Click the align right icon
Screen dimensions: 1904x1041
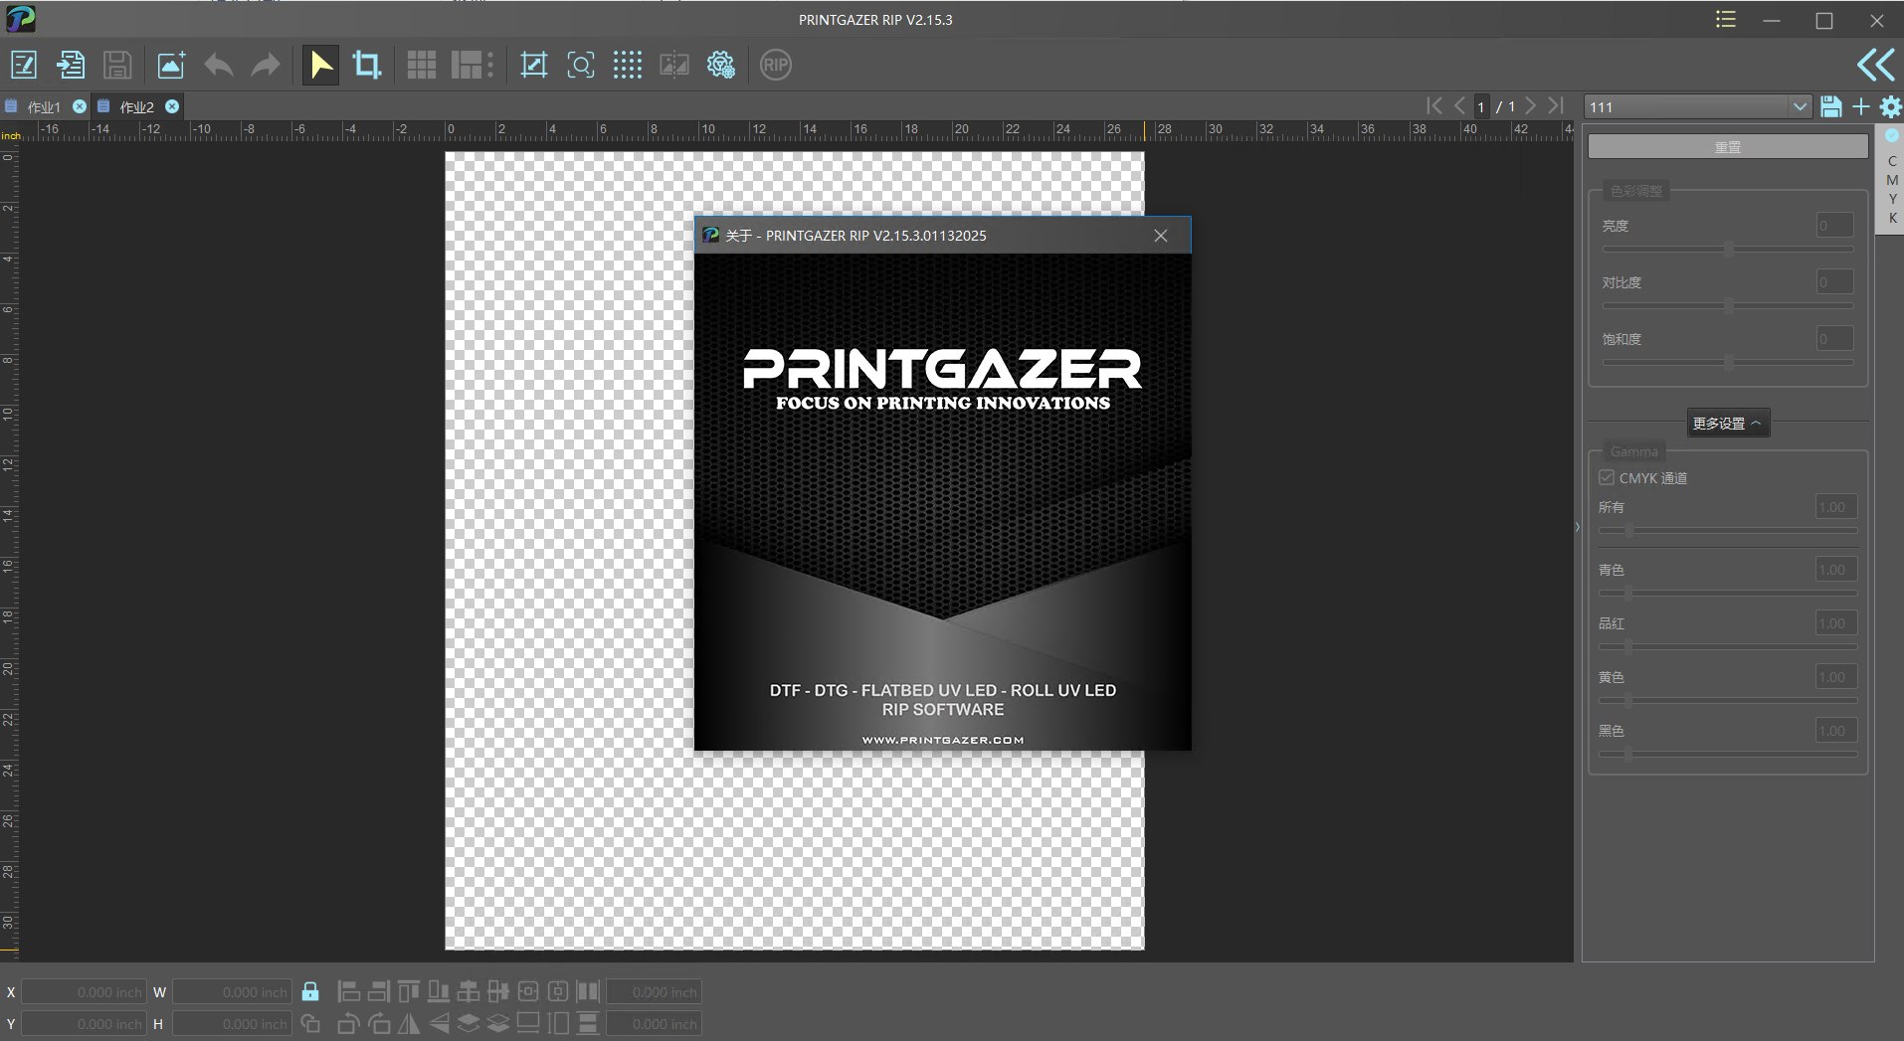coord(379,991)
